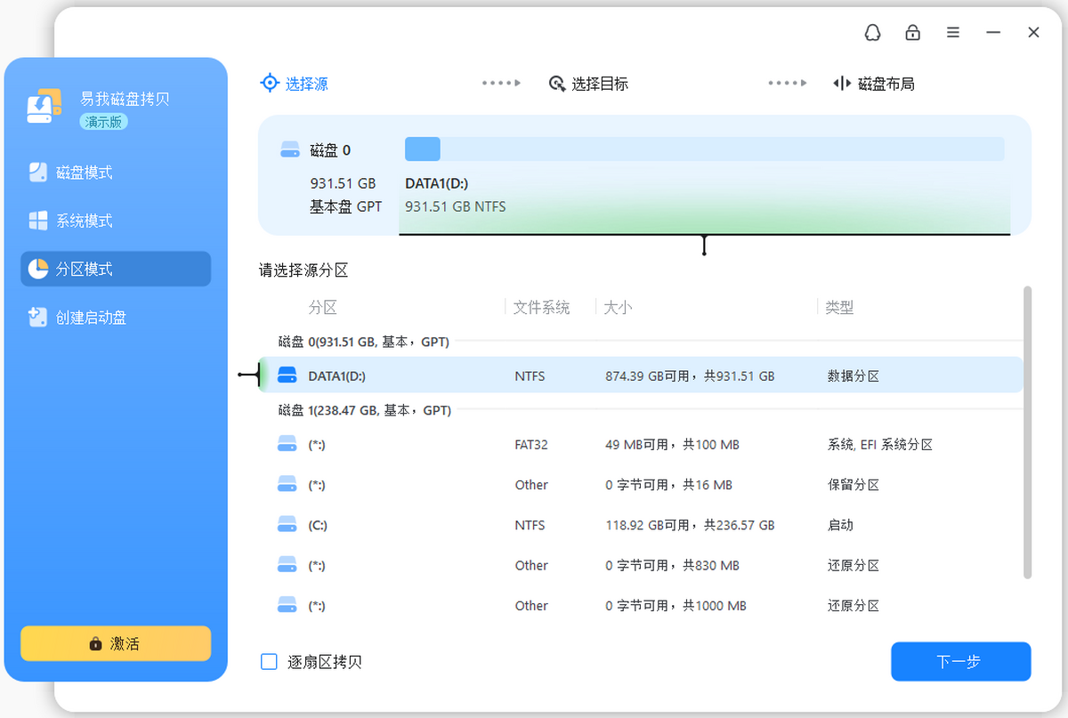The image size is (1068, 718).
Task: Click the 文件系统 column header
Action: click(541, 307)
